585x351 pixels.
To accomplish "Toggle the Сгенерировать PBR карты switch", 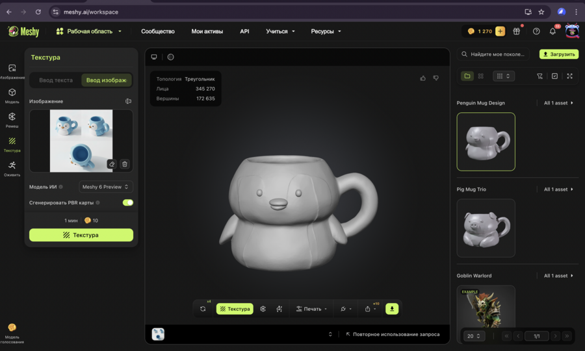I will pos(128,202).
